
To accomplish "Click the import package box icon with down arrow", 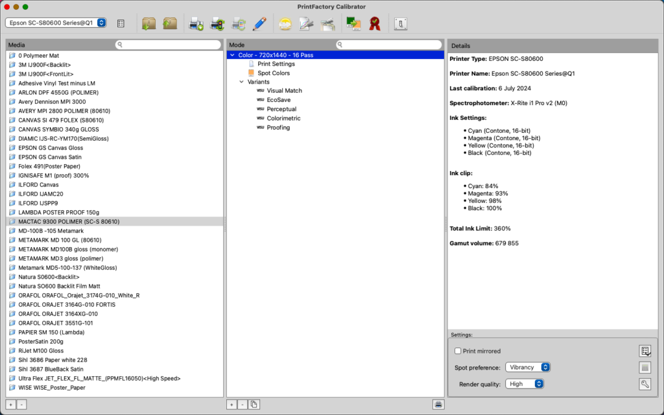I will 148,24.
